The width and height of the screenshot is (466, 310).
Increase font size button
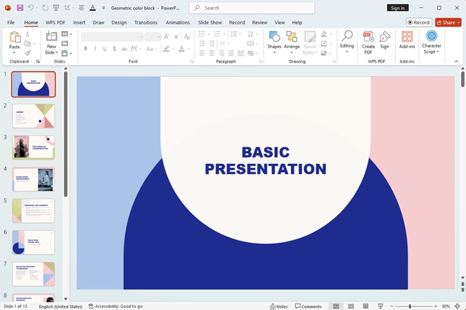click(x=167, y=37)
